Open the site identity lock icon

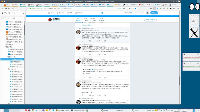click(30, 8)
